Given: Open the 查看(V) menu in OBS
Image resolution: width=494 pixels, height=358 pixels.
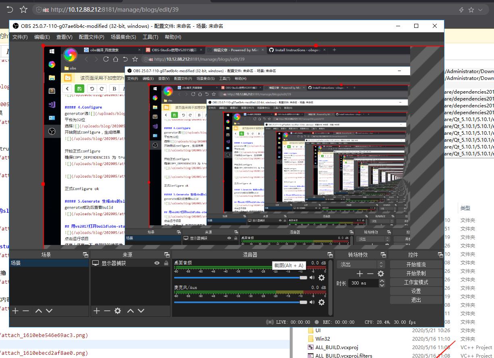Looking at the screenshot, I should [x=64, y=37].
